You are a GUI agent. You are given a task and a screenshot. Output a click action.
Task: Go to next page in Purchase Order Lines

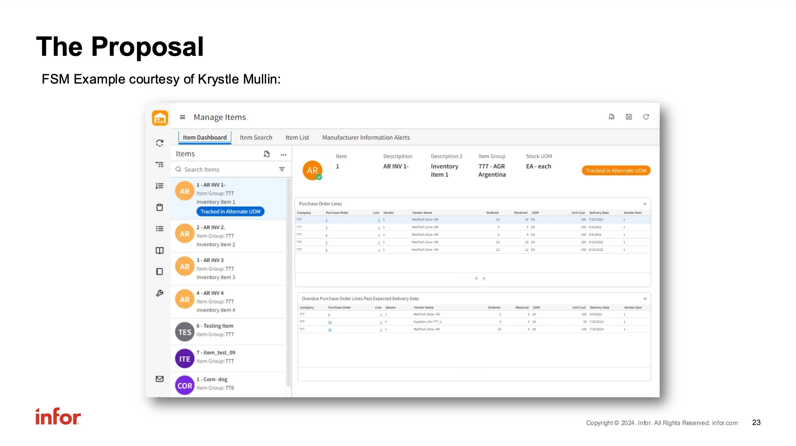[x=476, y=279]
